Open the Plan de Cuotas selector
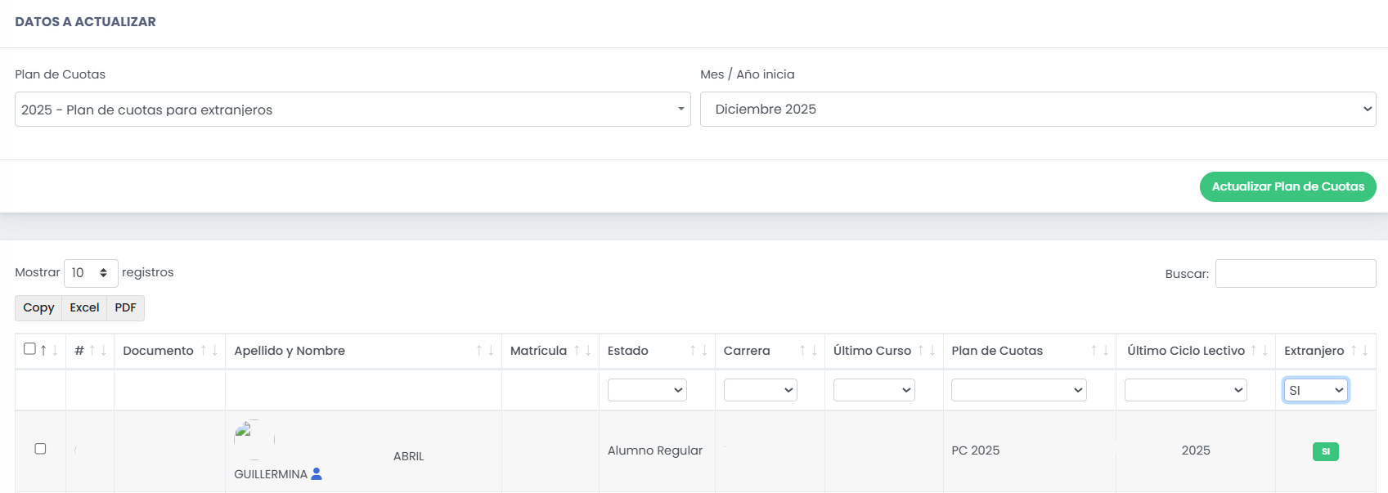The image size is (1388, 493). (353, 110)
